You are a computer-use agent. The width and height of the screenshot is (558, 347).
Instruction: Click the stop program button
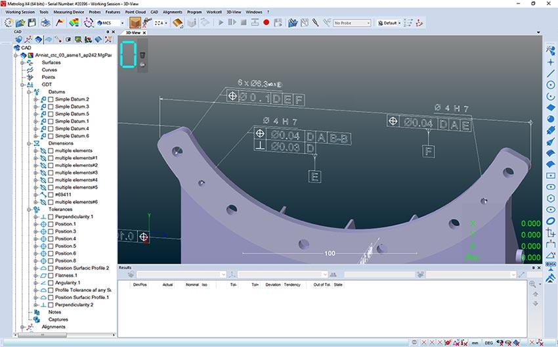coord(244,22)
